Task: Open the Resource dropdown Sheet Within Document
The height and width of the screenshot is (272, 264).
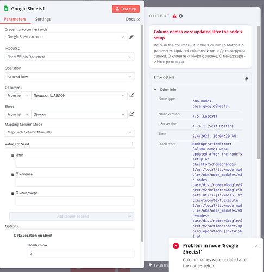Action: click(x=70, y=57)
